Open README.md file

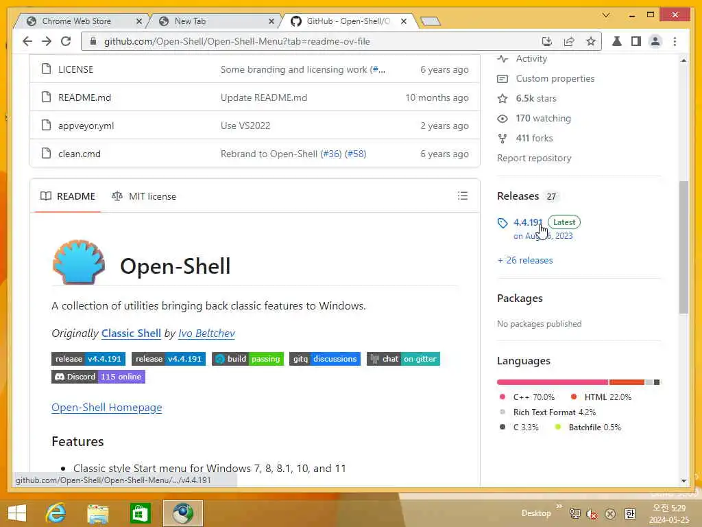tap(84, 97)
